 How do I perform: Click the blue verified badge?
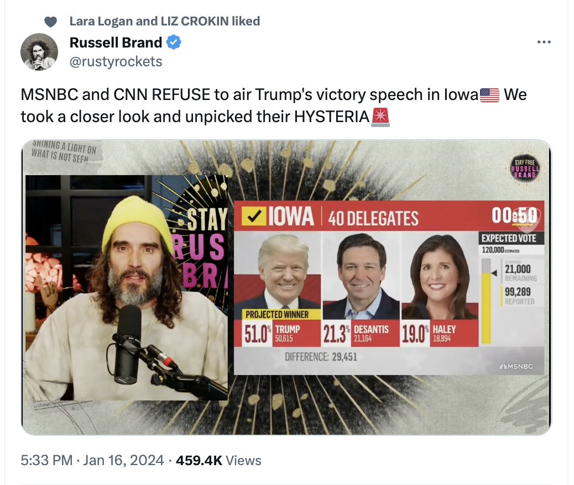click(x=174, y=42)
